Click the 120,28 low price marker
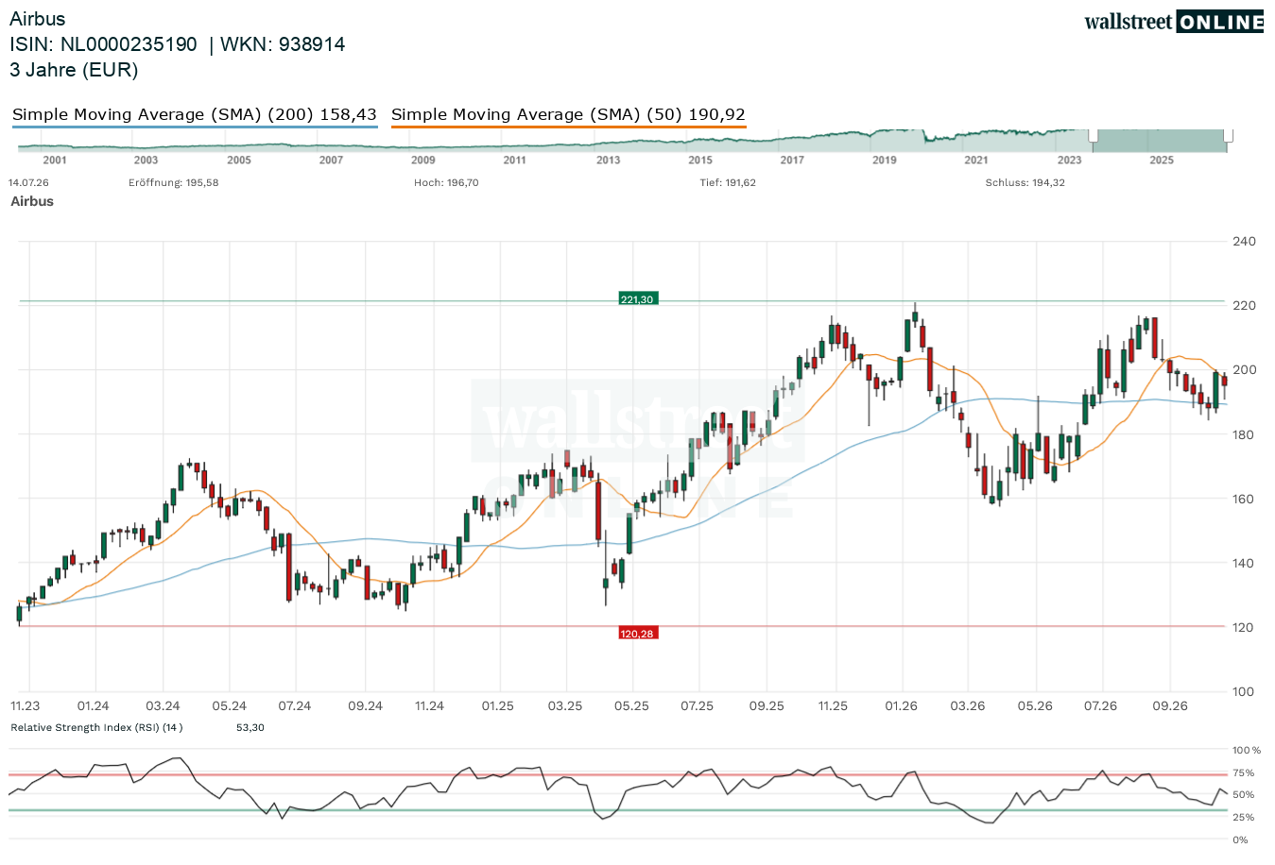 637,633
